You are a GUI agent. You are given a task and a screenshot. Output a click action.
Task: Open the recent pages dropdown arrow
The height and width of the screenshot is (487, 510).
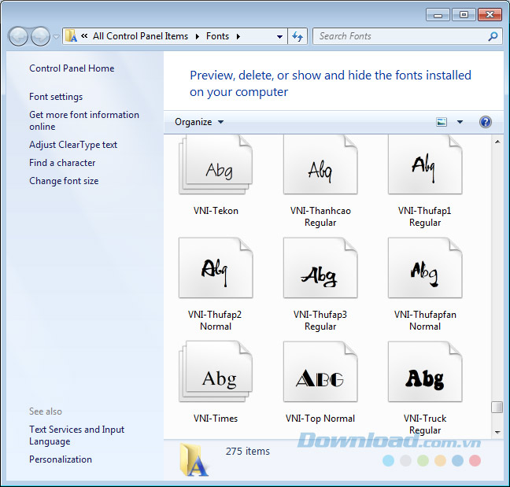[56, 37]
